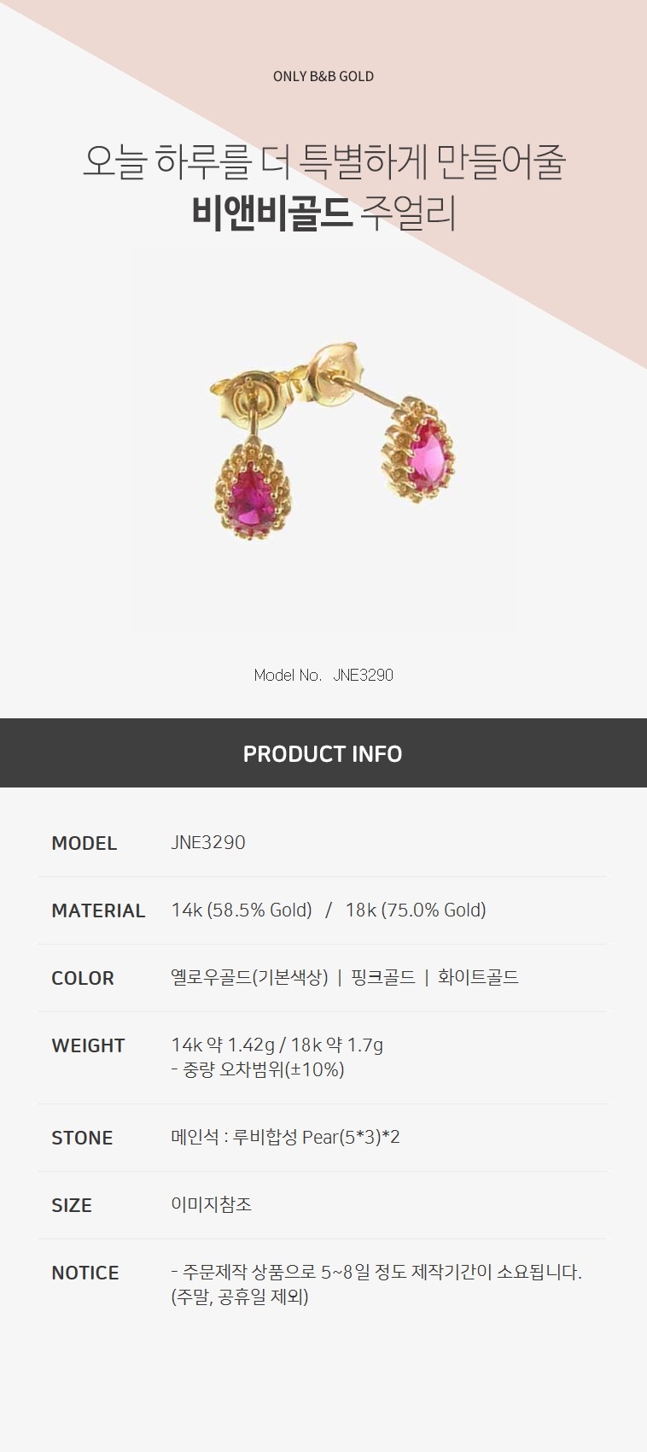647x1452 pixels.
Task: Click the NOTICE production time text
Action: tap(376, 1284)
